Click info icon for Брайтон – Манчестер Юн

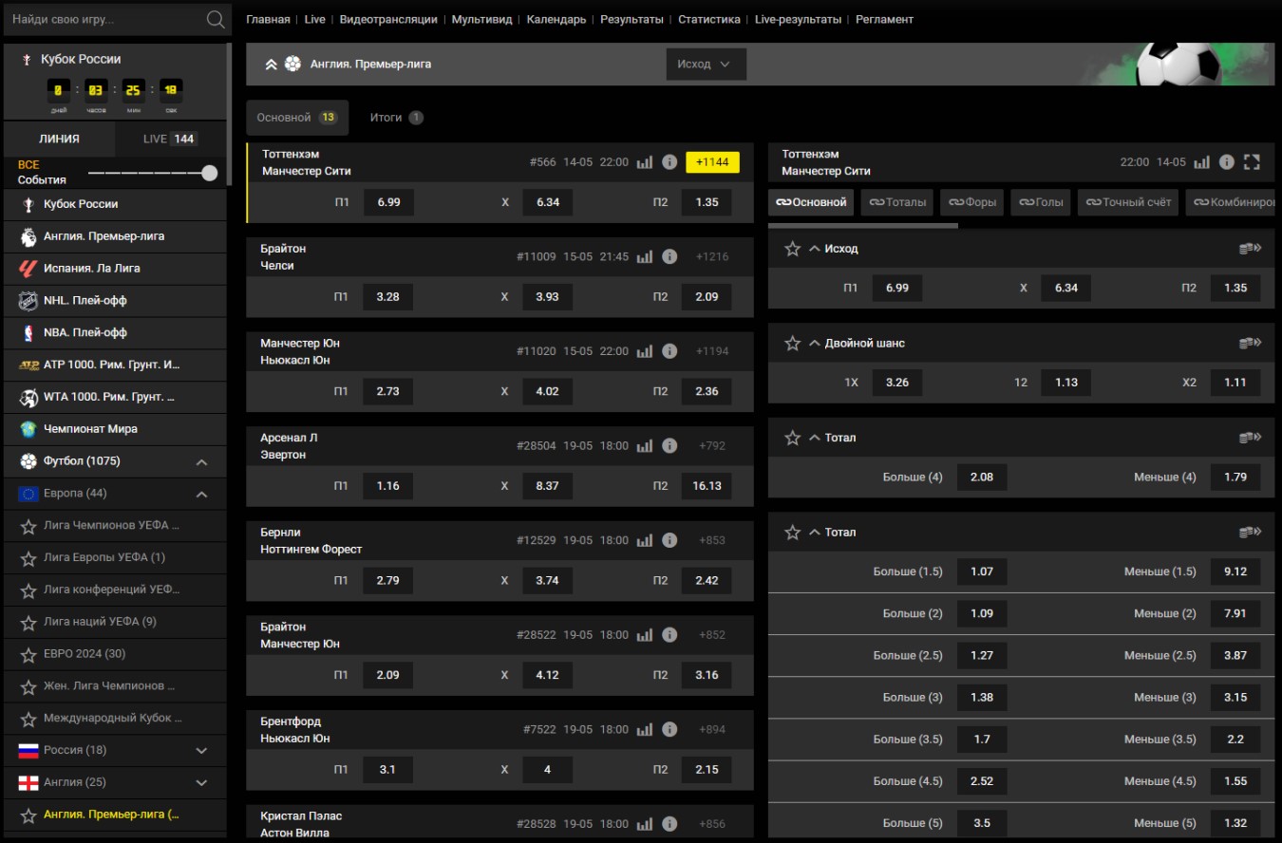pos(669,634)
